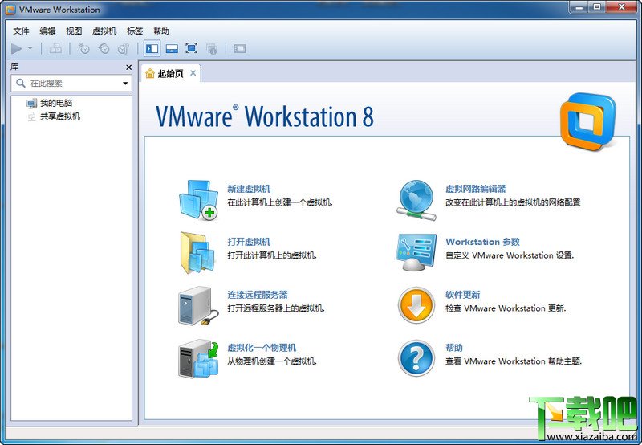
Task: Switch to the 起始页 tab
Action: 170,73
